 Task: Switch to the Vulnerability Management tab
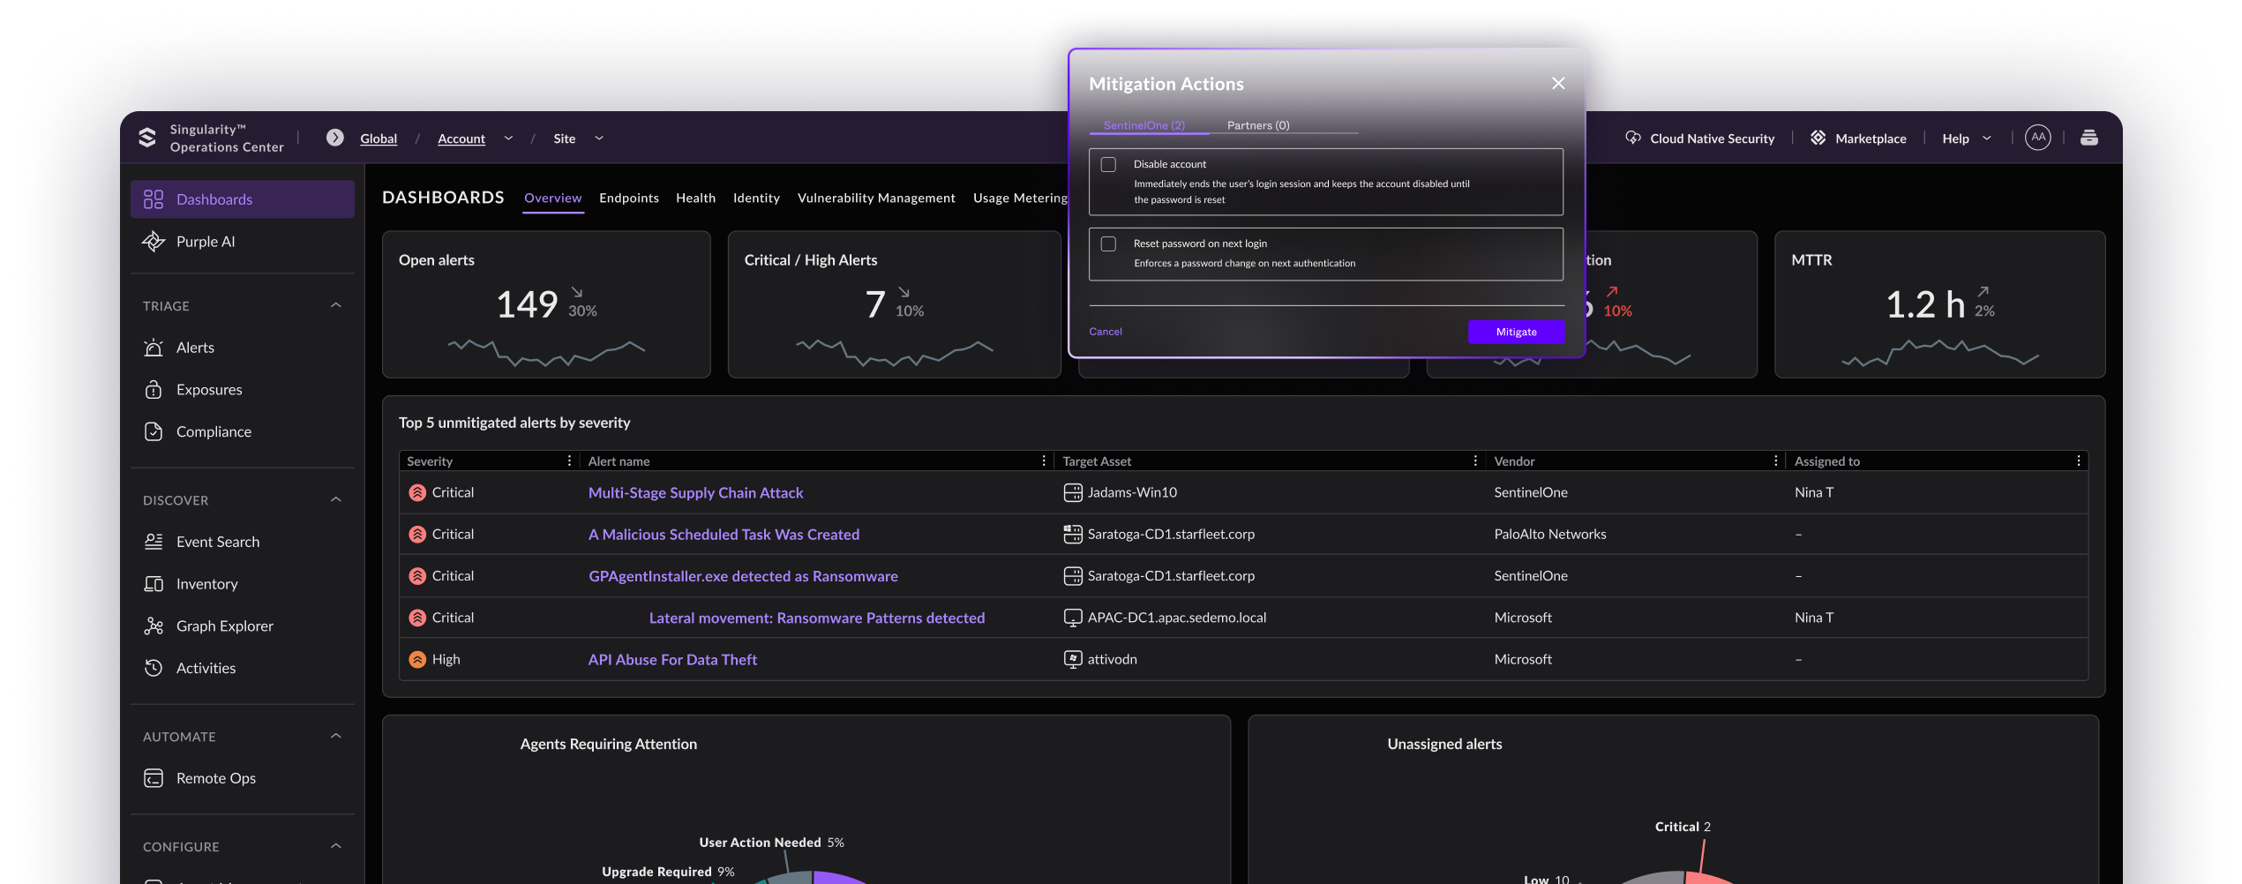coord(877,198)
